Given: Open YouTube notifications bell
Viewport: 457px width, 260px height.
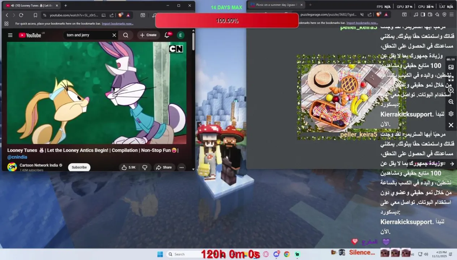Looking at the screenshot, I should (167, 35).
